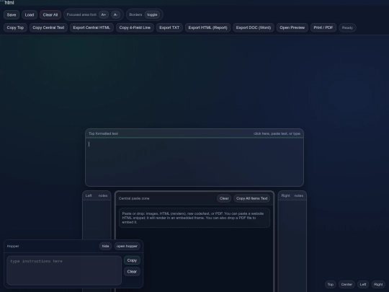Click the Hopper panel title
Screen dimensions: 389x292
tap(13, 246)
